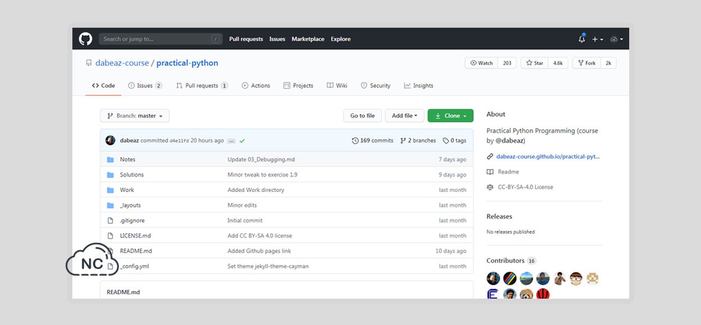Open the dabeaz-course.github.io website link
The height and width of the screenshot is (325, 701).
[548, 157]
